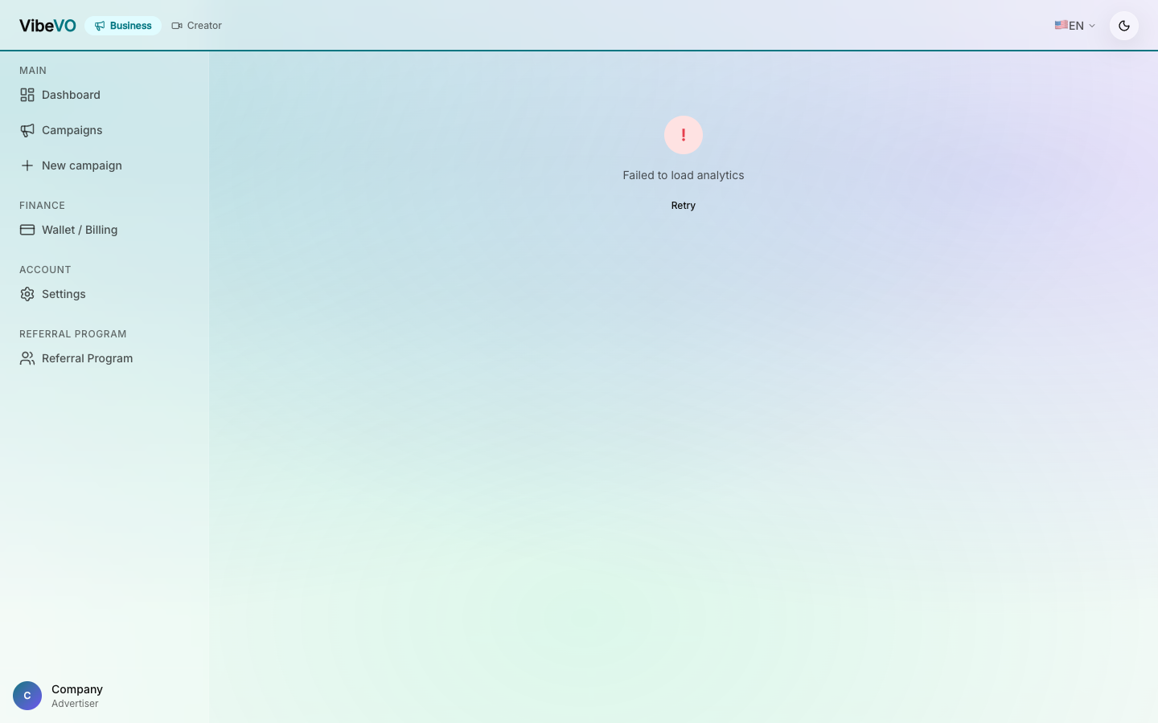The image size is (1158, 723).
Task: Click the VibeVO logo
Action: coord(47,26)
